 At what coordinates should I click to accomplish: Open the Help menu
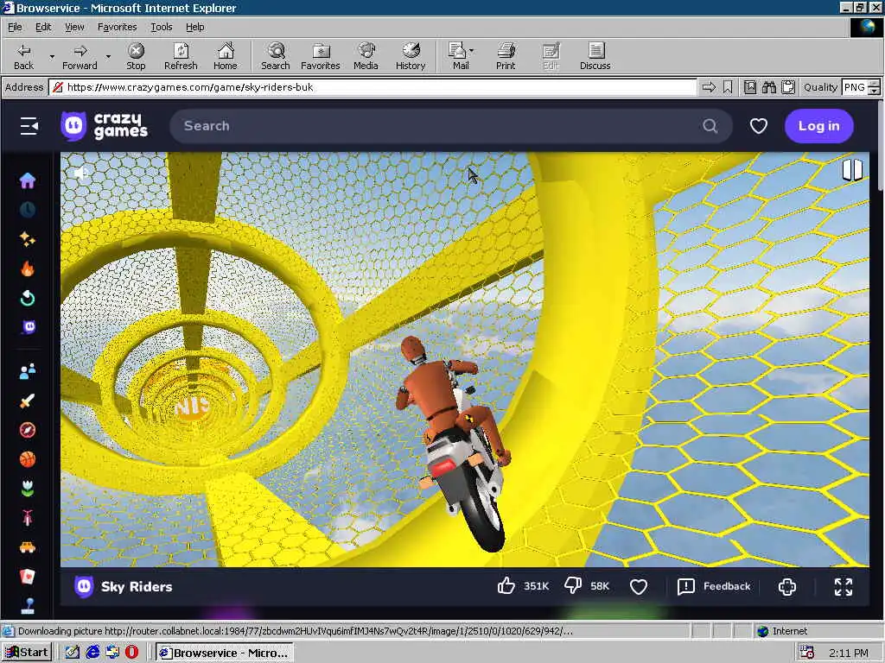(x=194, y=27)
